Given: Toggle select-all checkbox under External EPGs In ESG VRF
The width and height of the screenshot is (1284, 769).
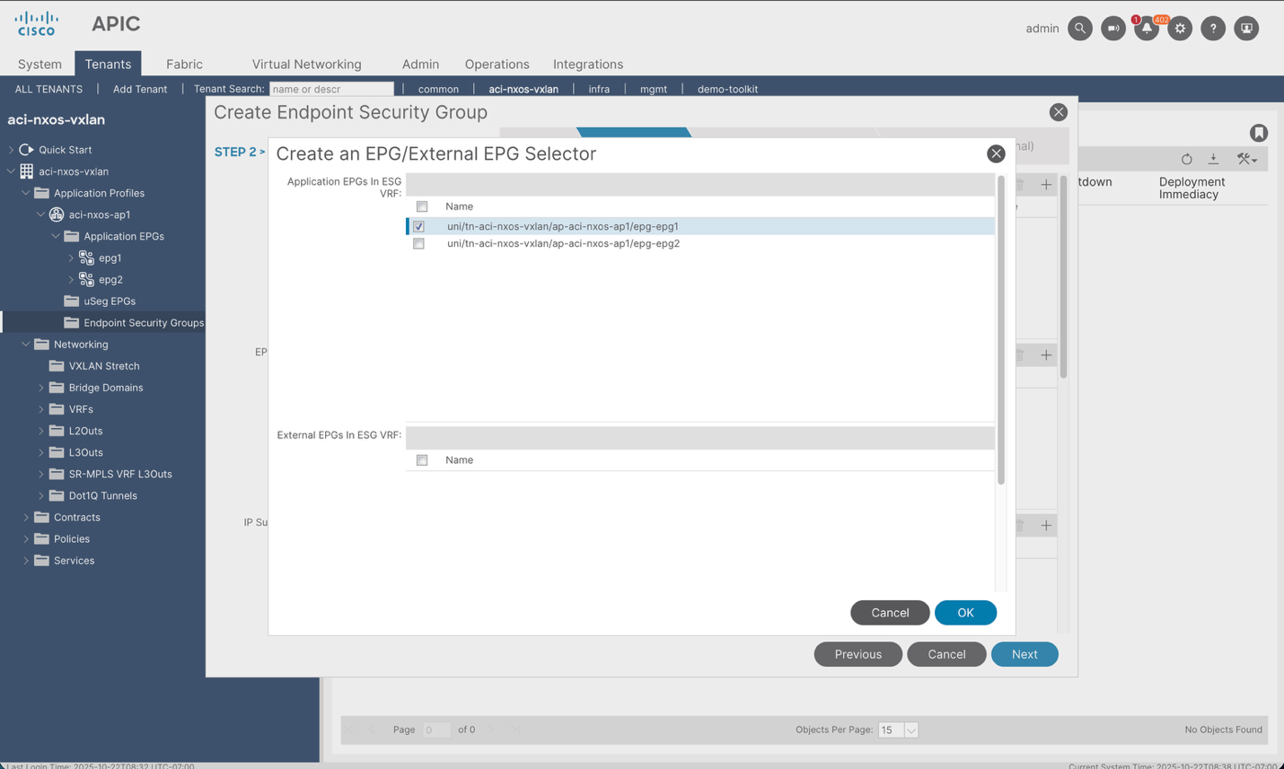Looking at the screenshot, I should pyautogui.click(x=422, y=460).
